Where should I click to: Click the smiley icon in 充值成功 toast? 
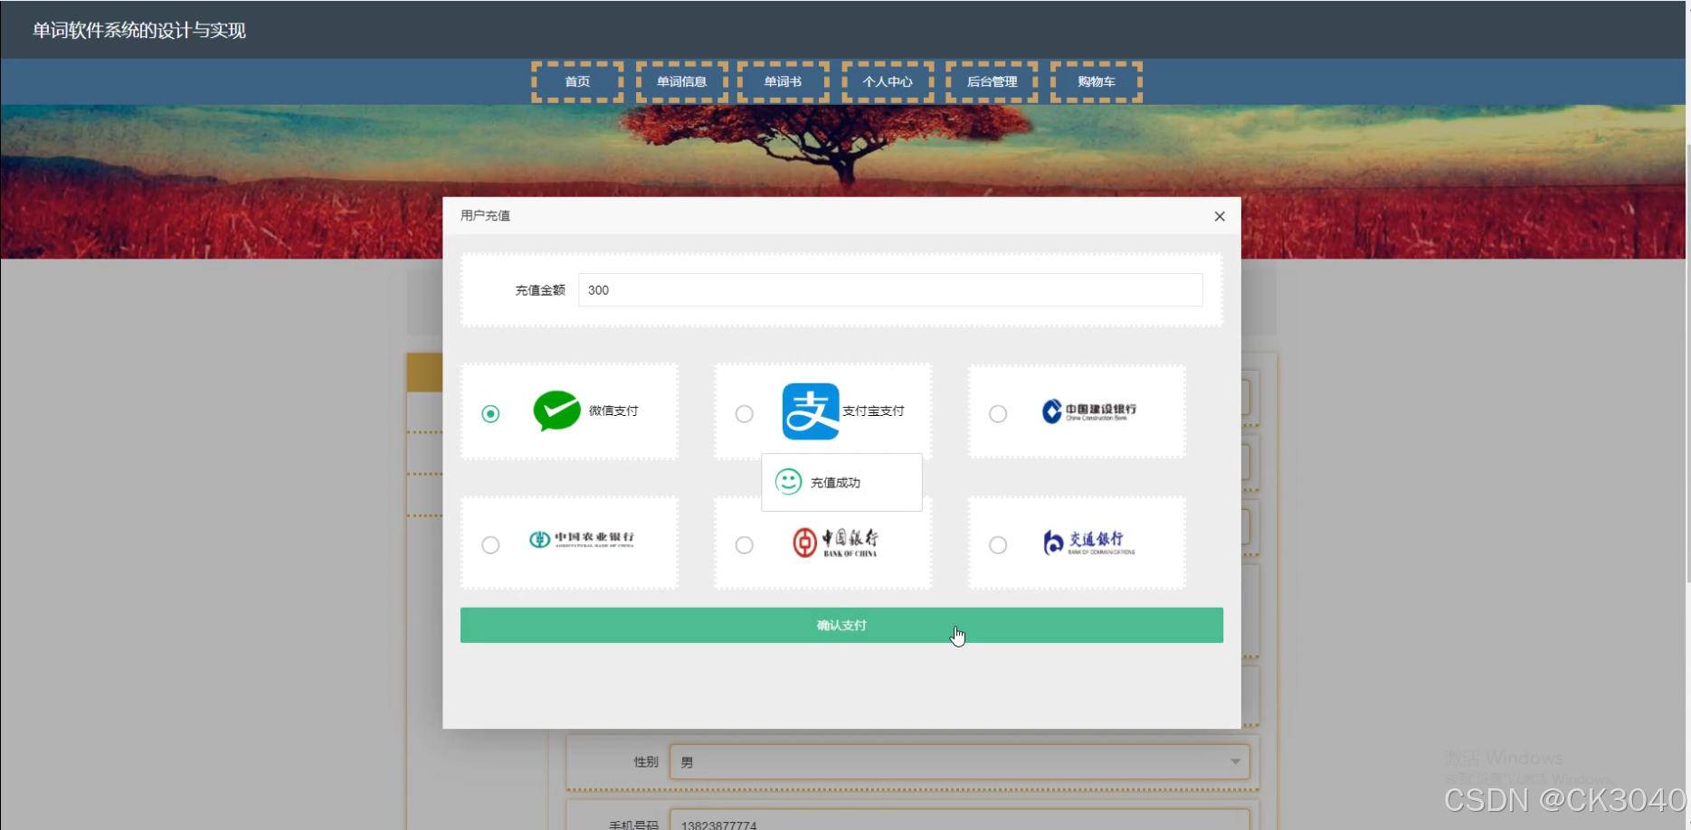(x=788, y=482)
